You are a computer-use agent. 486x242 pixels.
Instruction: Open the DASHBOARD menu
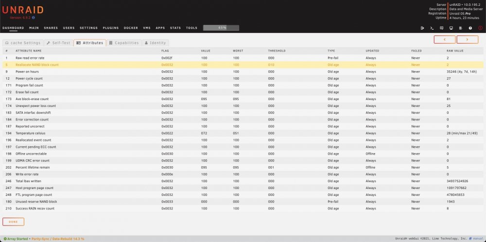[x=13, y=28]
